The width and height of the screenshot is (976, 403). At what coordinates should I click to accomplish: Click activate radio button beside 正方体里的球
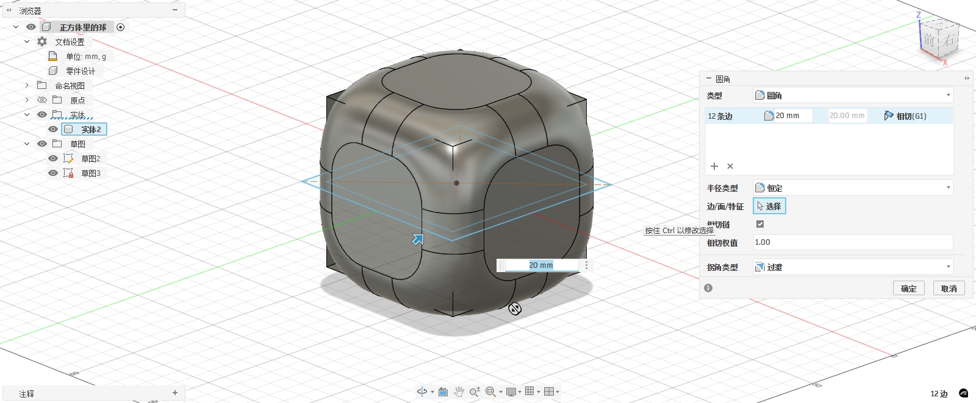pyautogui.click(x=121, y=27)
